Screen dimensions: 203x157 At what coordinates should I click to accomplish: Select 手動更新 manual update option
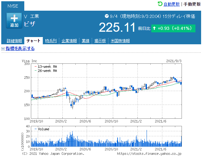[192, 4]
